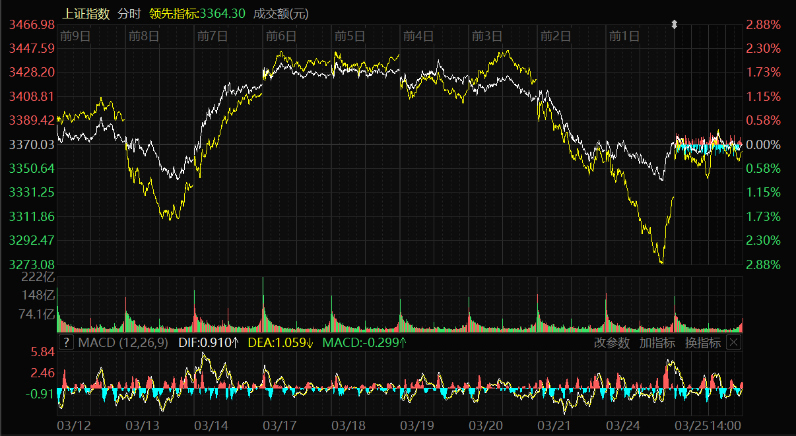Jump to the 前6日 day section
Screen dimensions: 796x436
(x=281, y=36)
